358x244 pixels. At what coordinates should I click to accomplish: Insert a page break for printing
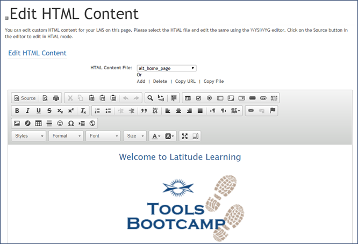(82, 123)
